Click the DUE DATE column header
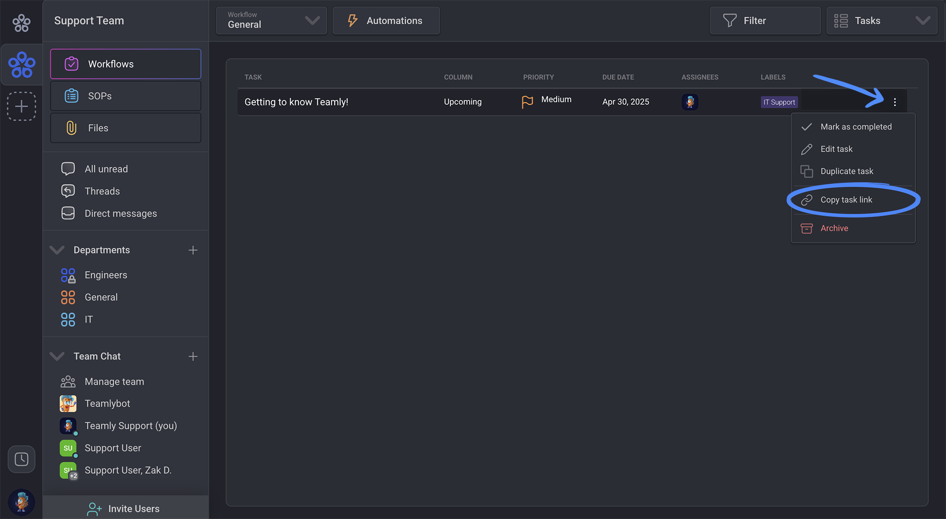The height and width of the screenshot is (519, 946). pyautogui.click(x=618, y=77)
